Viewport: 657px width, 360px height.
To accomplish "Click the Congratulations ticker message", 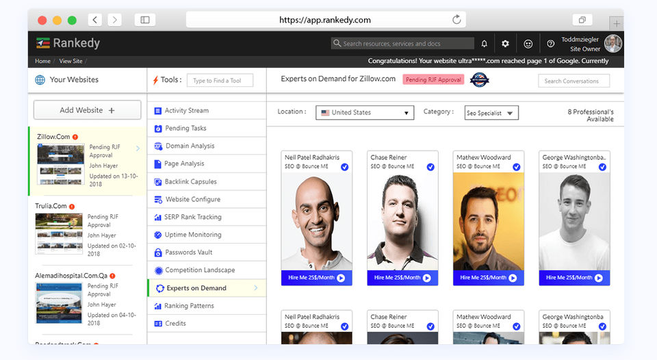I will tap(488, 61).
